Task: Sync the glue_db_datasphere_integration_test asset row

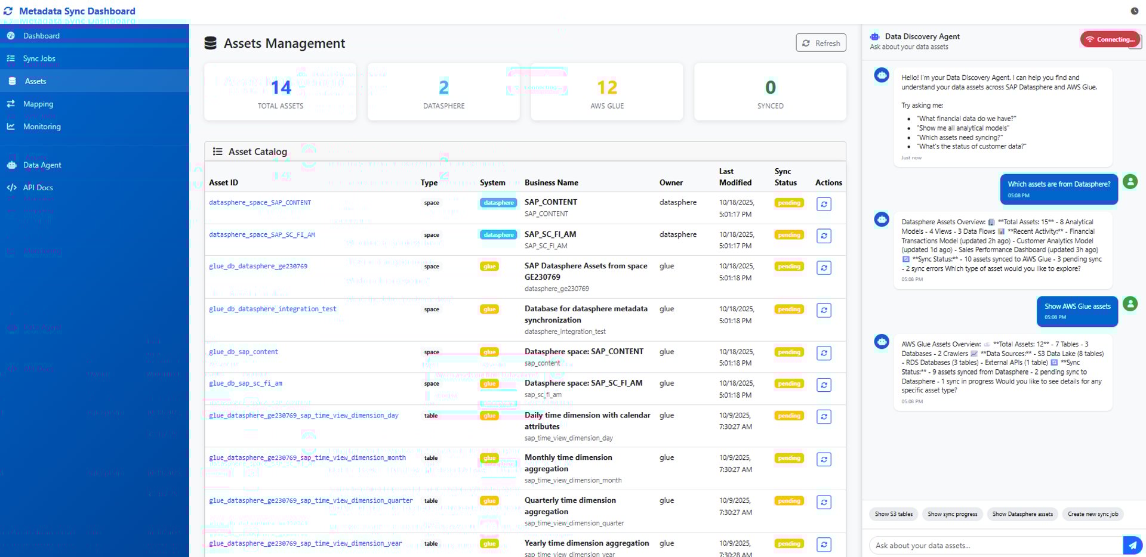Action: tap(824, 311)
